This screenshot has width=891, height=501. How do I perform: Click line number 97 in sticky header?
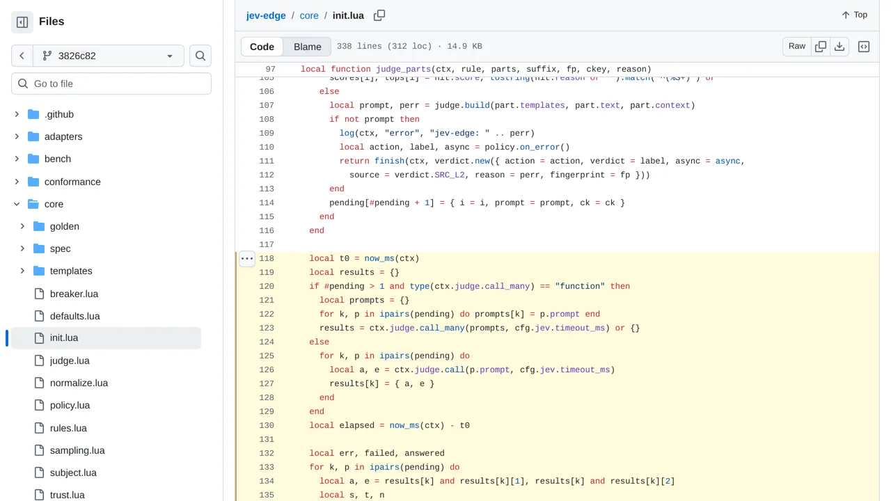[271, 69]
